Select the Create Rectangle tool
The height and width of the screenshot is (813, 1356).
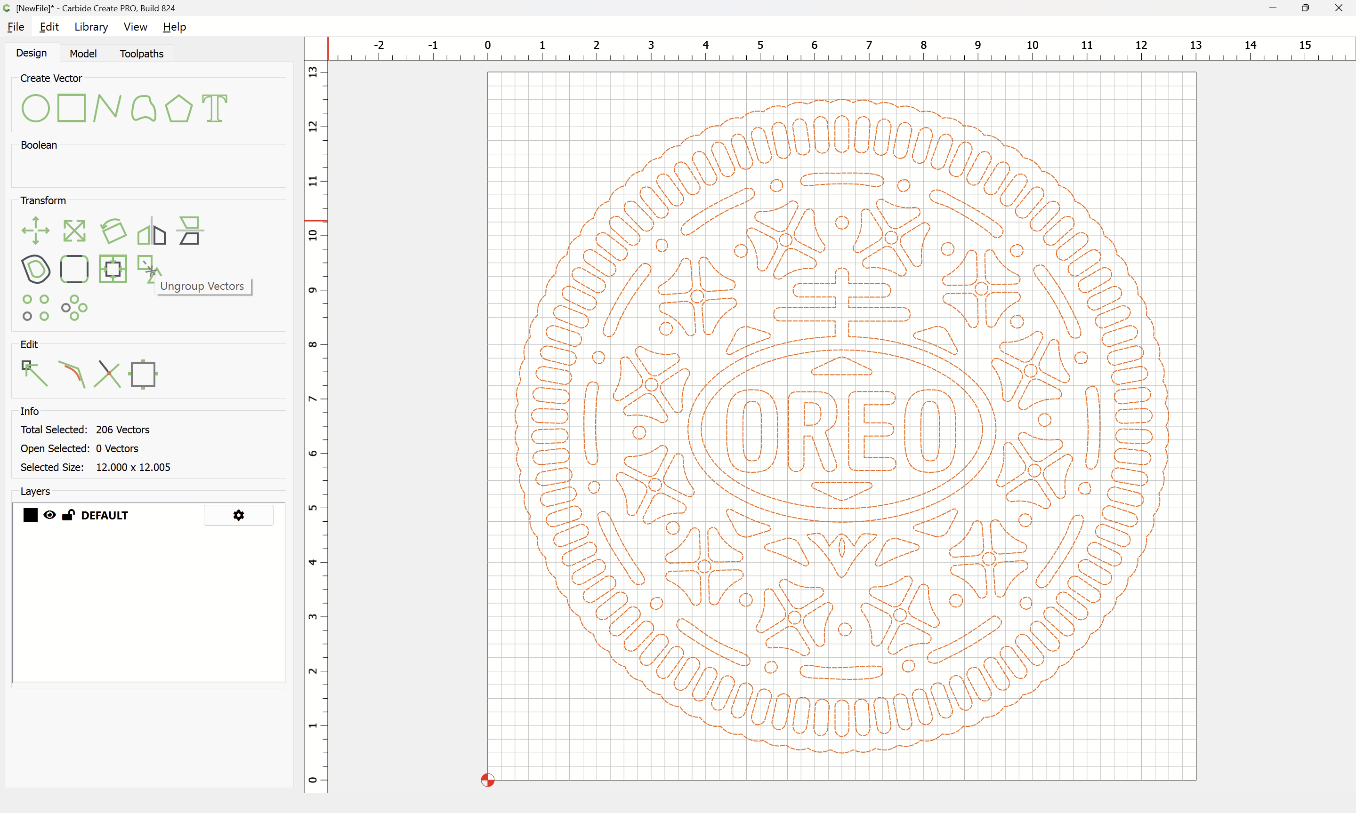coord(71,108)
